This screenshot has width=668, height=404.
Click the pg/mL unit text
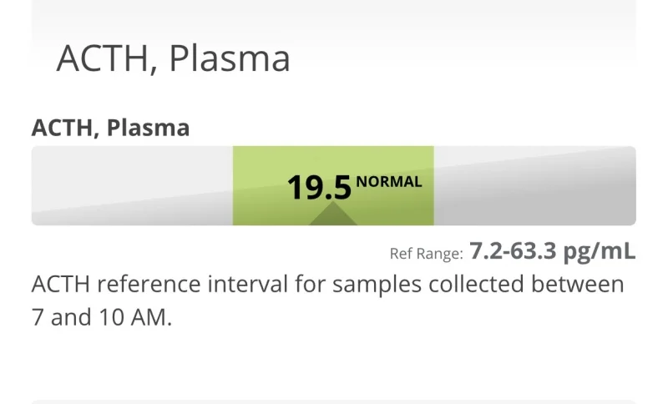pyautogui.click(x=600, y=251)
